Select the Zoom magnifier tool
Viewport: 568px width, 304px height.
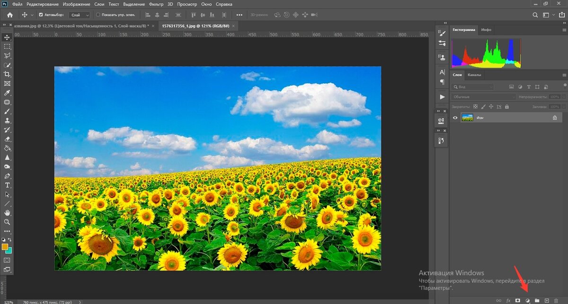coord(7,222)
